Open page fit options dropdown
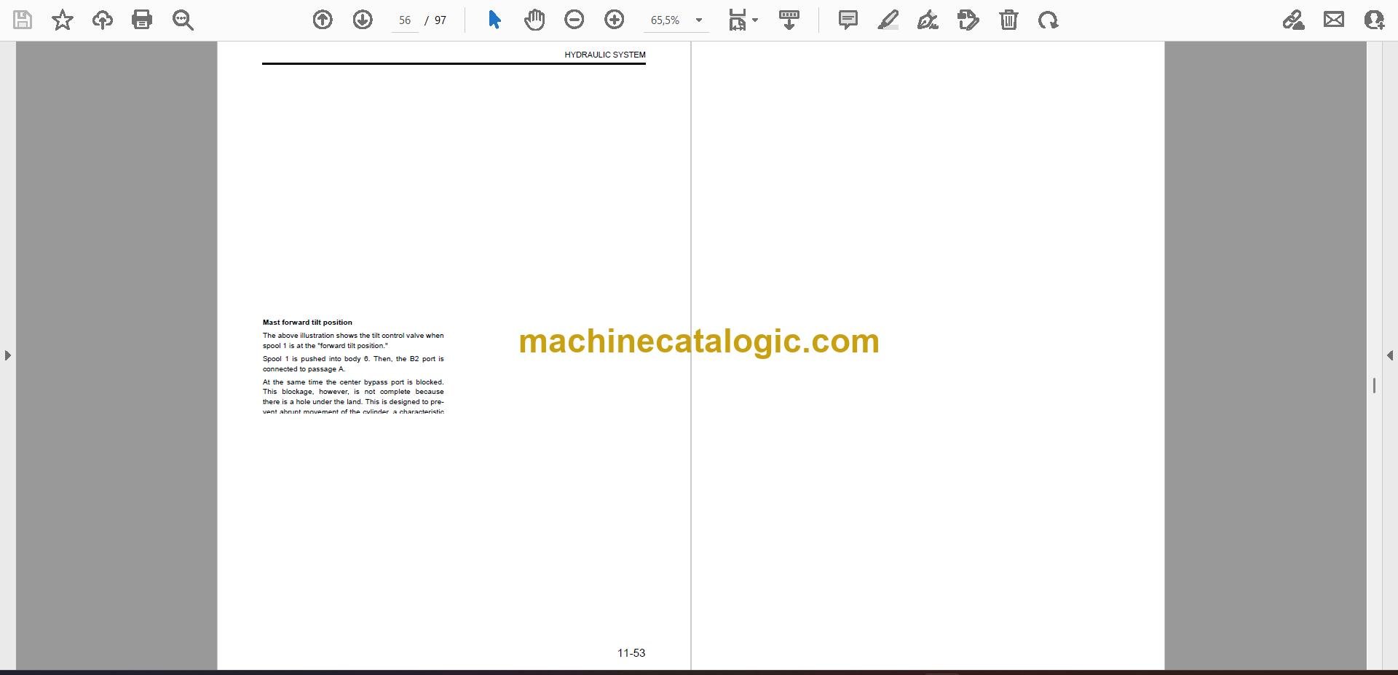The height and width of the screenshot is (675, 1398). 743,20
